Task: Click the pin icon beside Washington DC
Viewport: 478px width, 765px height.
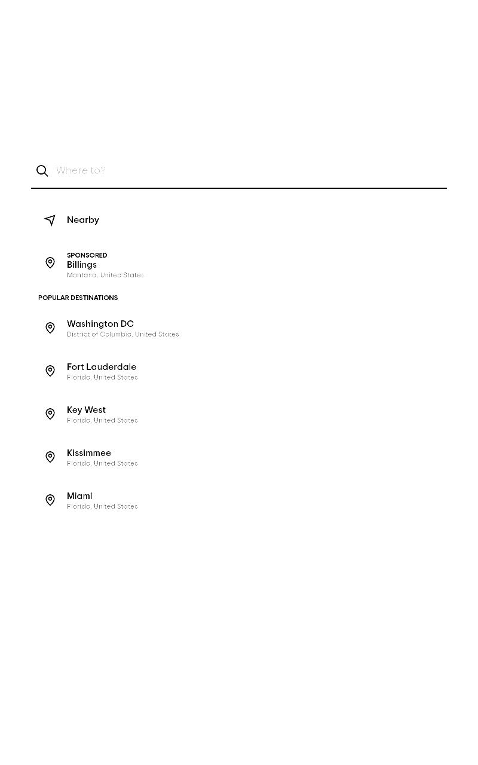Action: [x=50, y=328]
